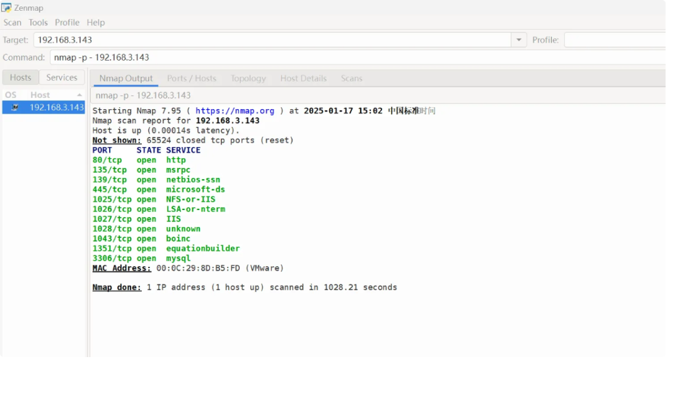
Task: Switch to the Host Details tab
Action: (x=303, y=78)
